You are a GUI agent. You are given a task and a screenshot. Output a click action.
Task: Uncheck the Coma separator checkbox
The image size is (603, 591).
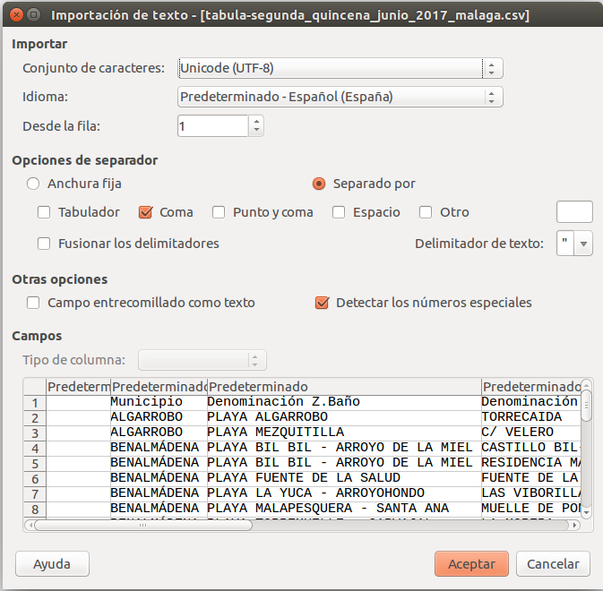coord(146,212)
